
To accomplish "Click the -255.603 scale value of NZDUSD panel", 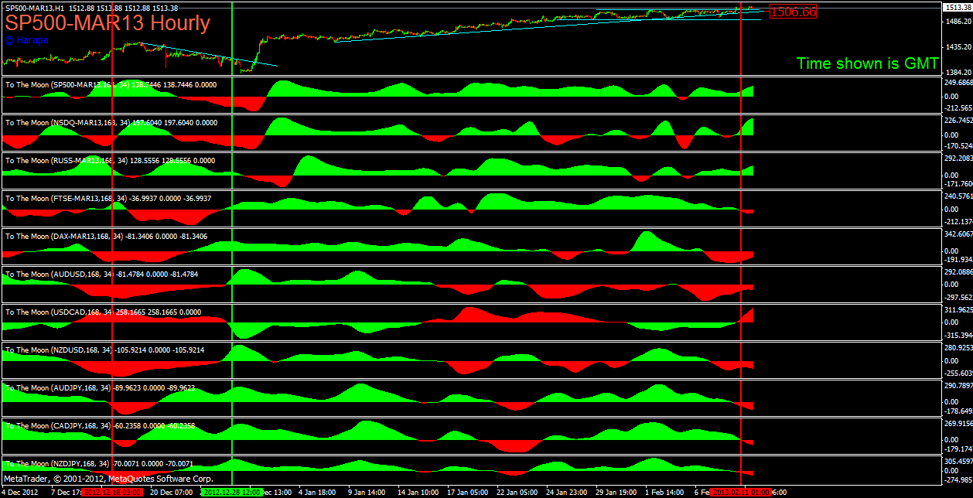I will 958,373.
